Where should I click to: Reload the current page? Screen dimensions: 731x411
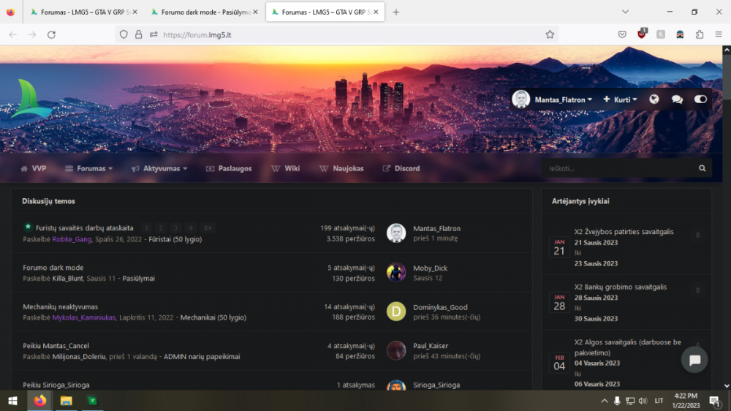pos(51,34)
